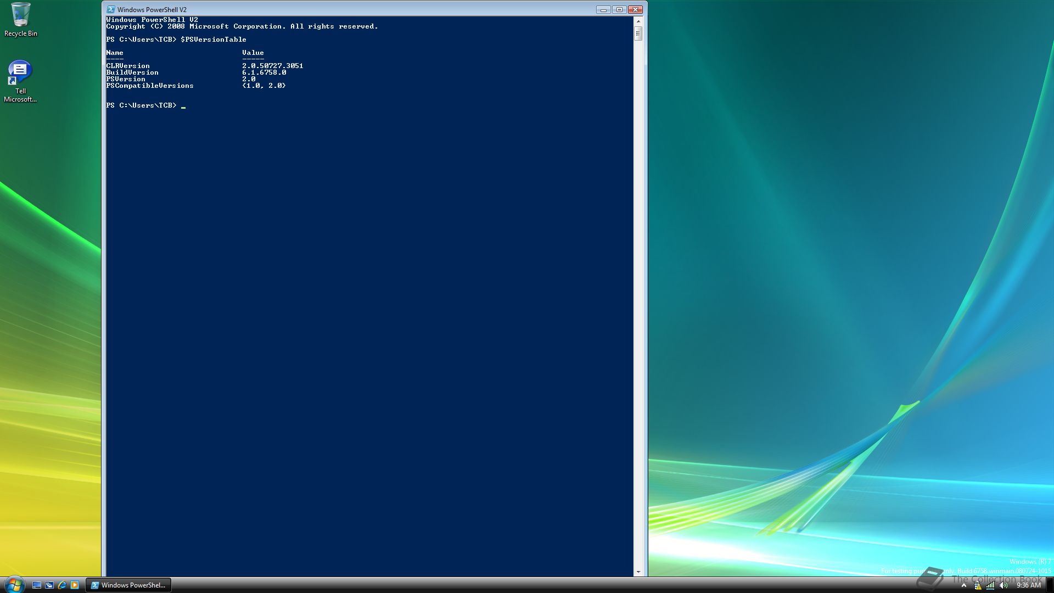
Task: Launch Windows Media Player from quick launch
Action: pyautogui.click(x=75, y=585)
